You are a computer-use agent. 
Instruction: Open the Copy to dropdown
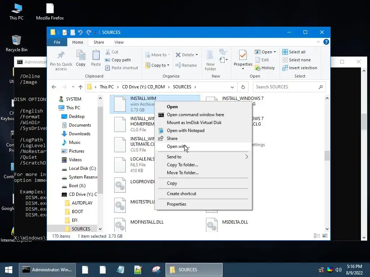158,65
